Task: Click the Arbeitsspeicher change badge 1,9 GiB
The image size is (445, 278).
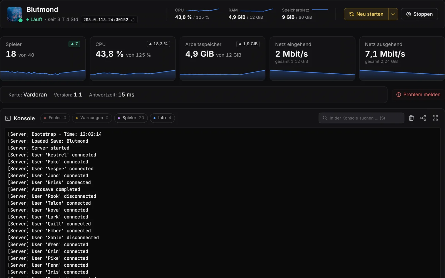Action: [x=248, y=44]
